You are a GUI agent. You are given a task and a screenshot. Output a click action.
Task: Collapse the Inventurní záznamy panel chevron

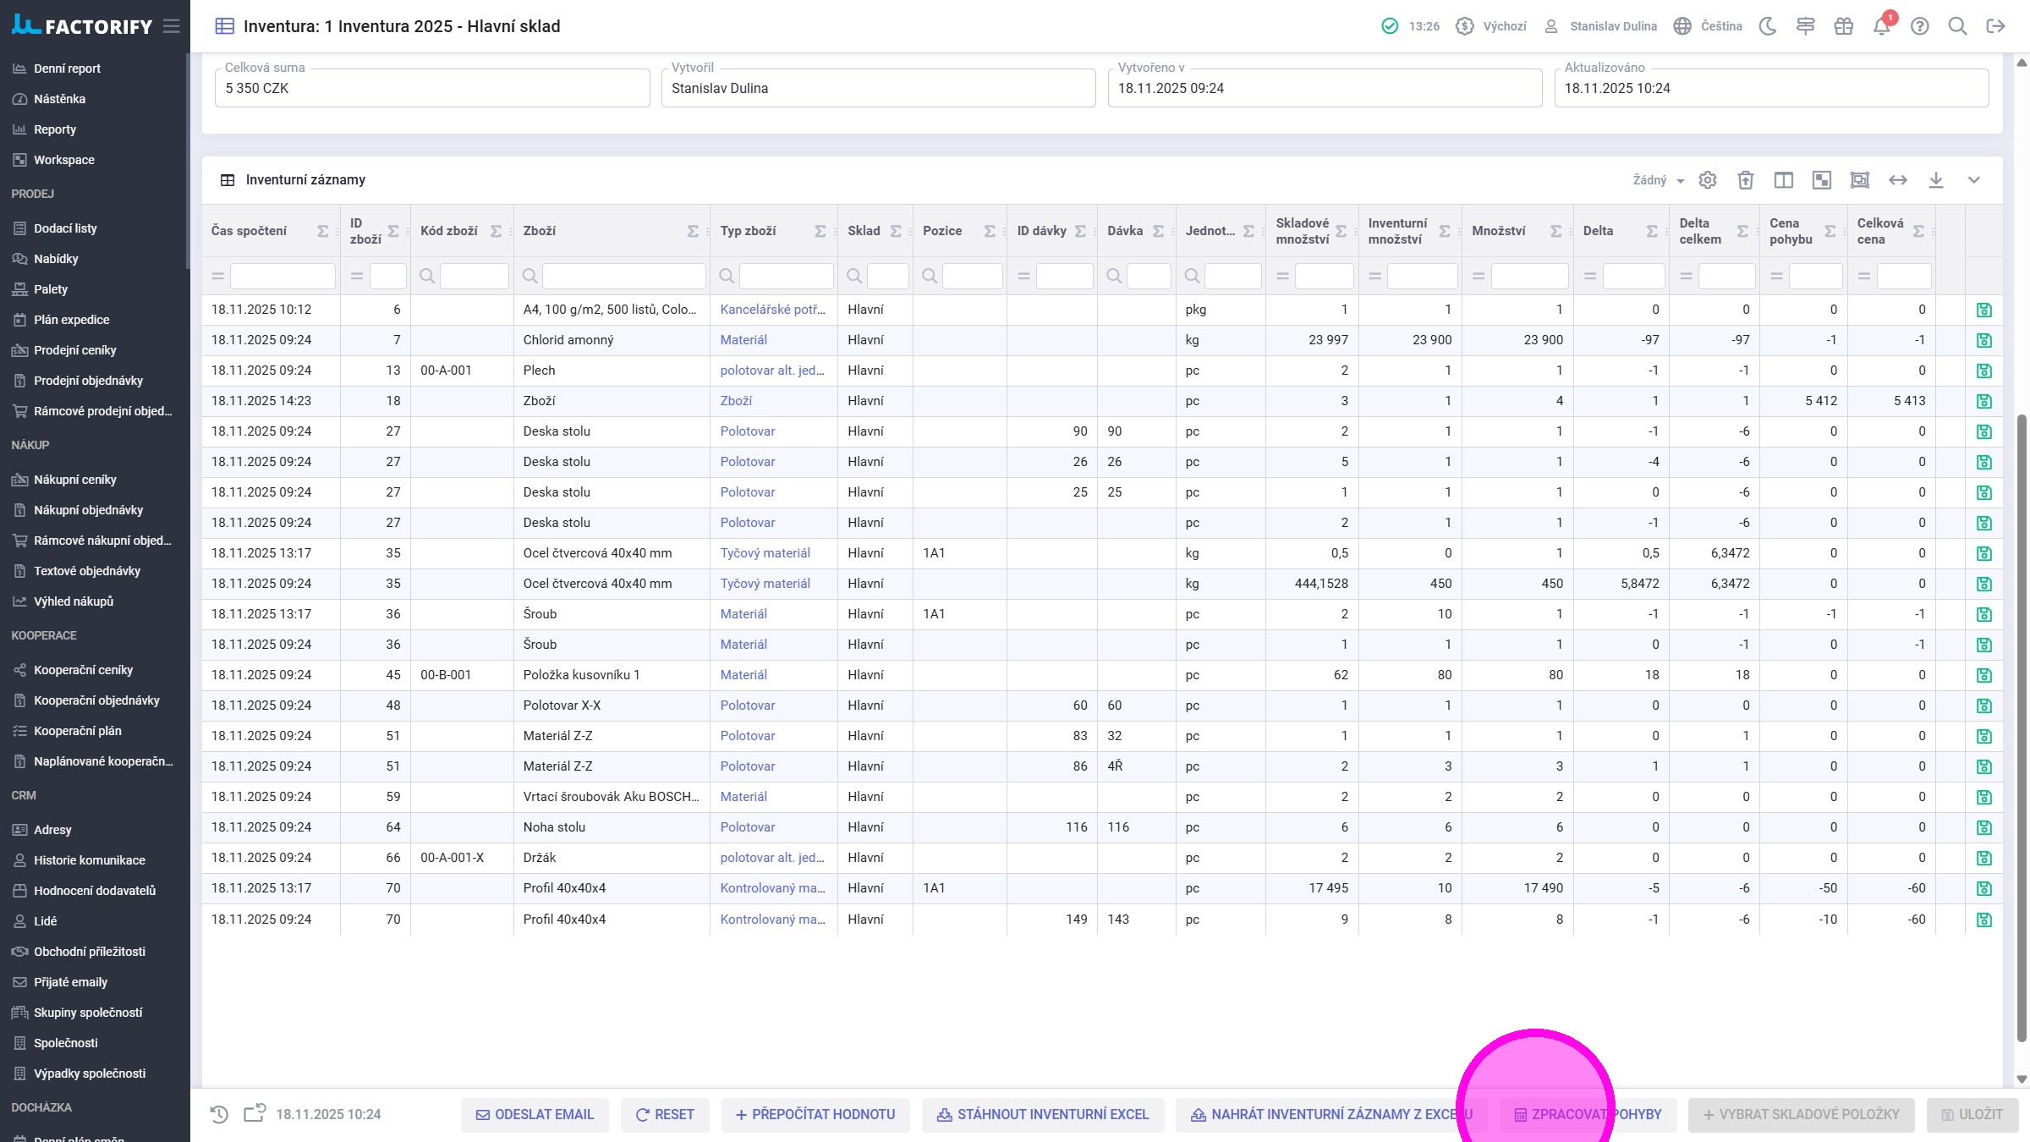pos(1974,180)
